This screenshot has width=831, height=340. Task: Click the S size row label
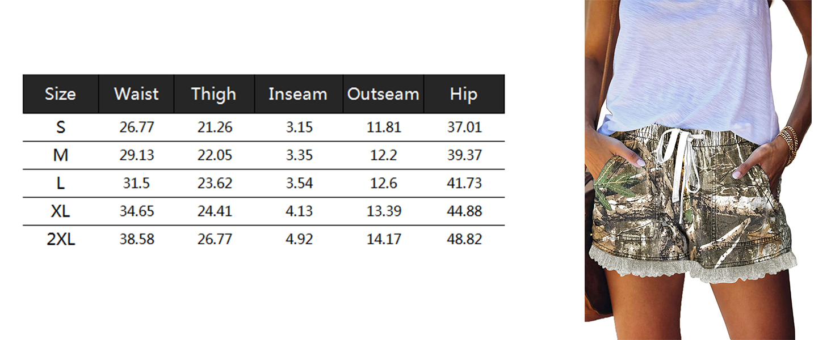[60, 127]
